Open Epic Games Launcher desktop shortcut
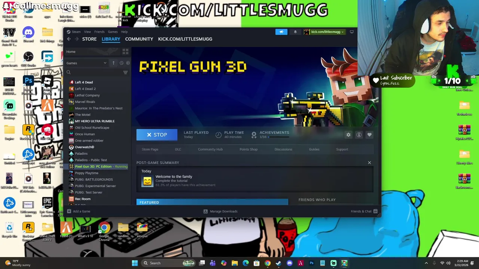This screenshot has width=479, height=269. click(x=47, y=207)
